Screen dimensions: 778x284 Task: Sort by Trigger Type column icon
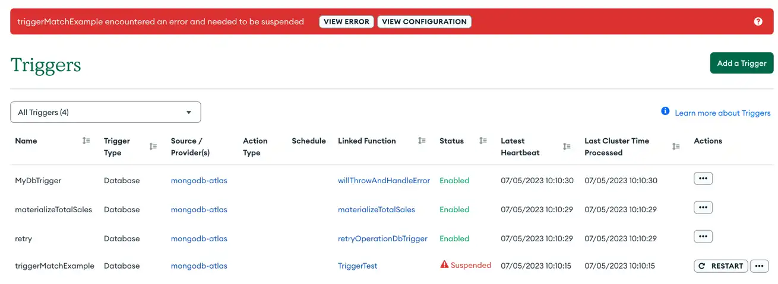(153, 146)
